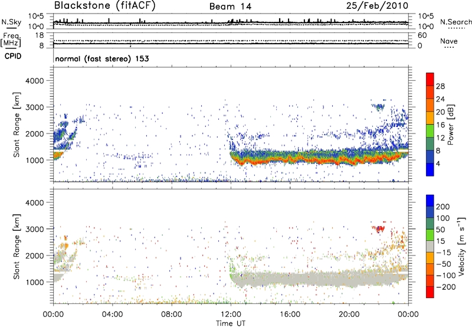Pick the yellow-orange segment of power colorbar
The image size is (472, 327).
pyautogui.click(x=430, y=118)
